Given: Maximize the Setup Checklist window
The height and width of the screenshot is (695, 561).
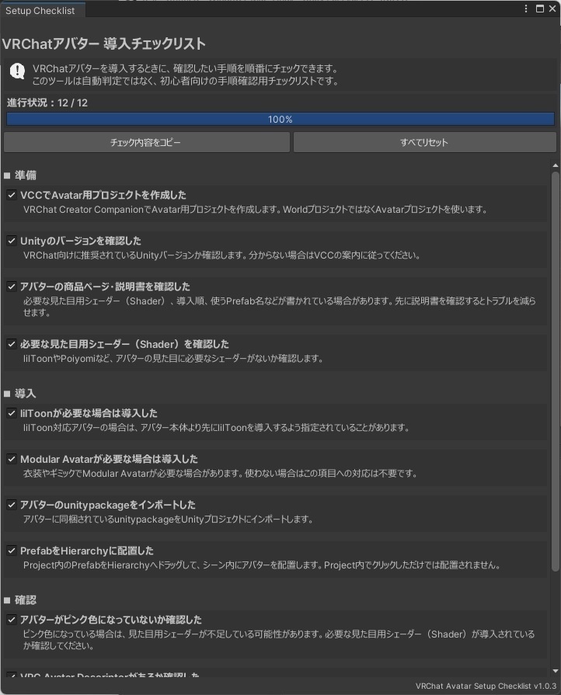Looking at the screenshot, I should pos(540,9).
